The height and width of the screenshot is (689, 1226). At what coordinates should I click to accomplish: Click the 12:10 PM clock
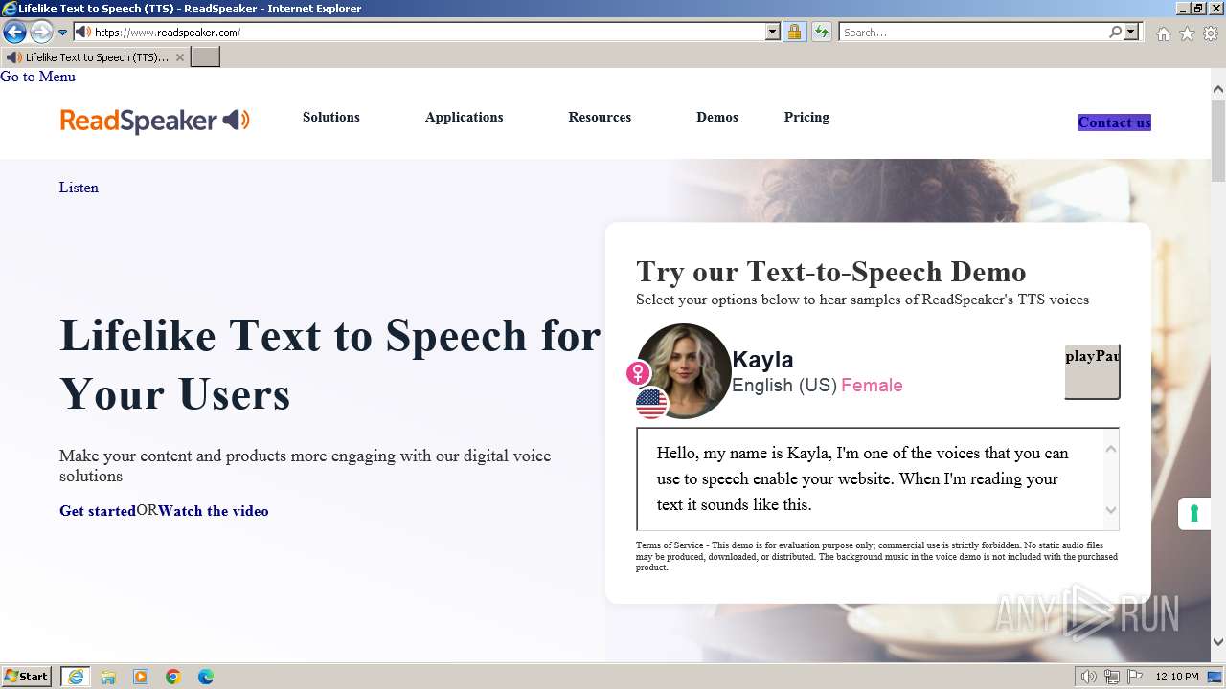pyautogui.click(x=1177, y=677)
